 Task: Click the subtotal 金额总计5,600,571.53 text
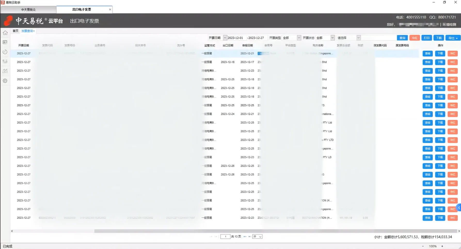pos(401,237)
